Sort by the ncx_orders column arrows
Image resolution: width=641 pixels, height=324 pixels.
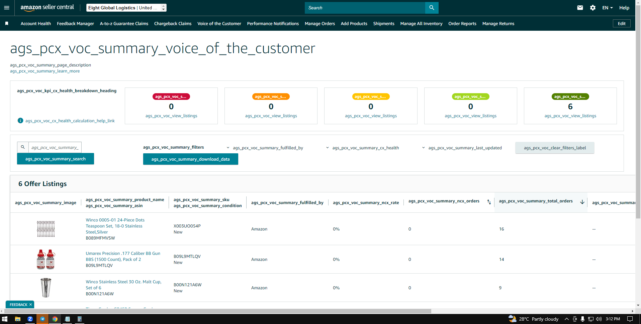click(x=489, y=202)
